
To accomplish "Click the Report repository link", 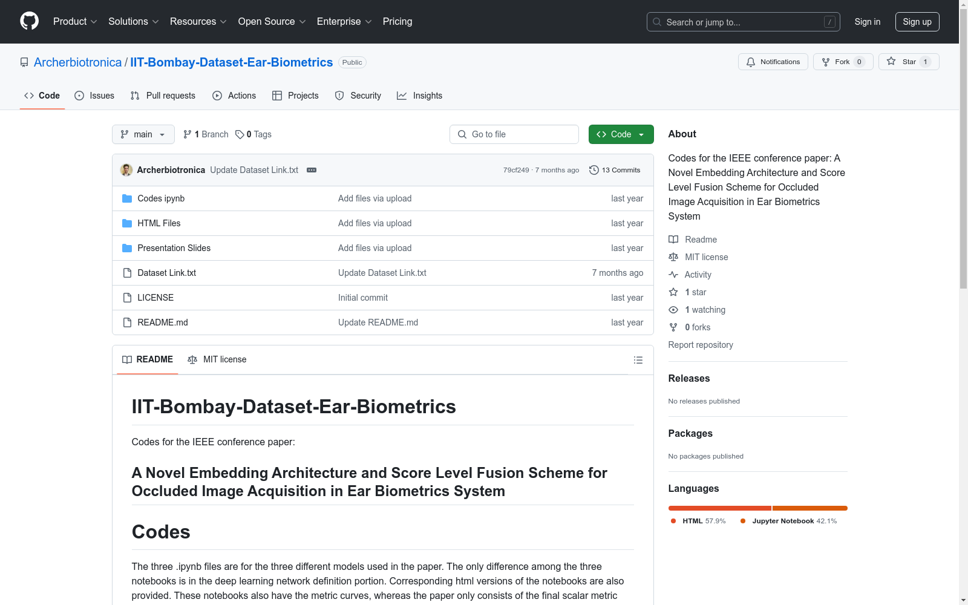I will (x=701, y=345).
